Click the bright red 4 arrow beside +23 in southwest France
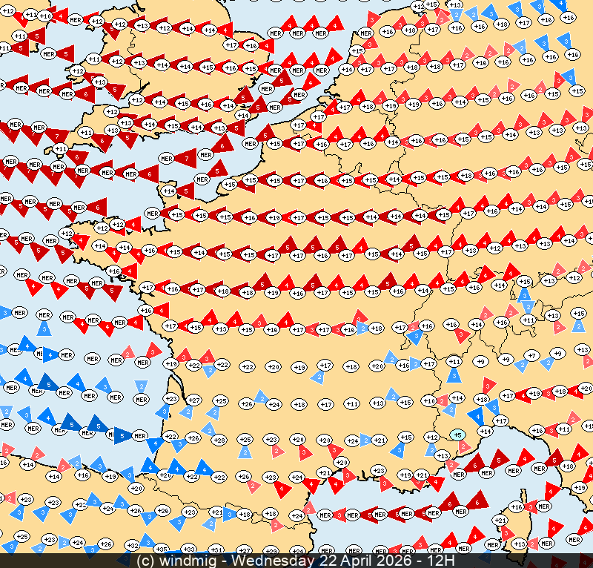The width and height of the screenshot is (593, 568). point(282,488)
